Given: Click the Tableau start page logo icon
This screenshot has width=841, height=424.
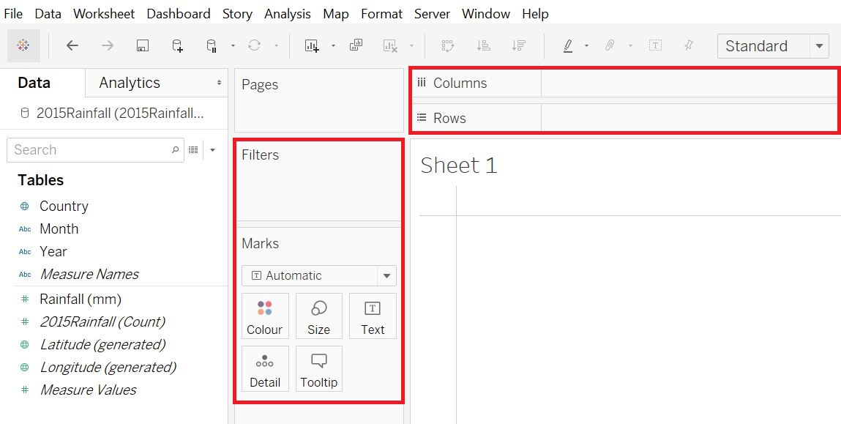Looking at the screenshot, I should [x=23, y=45].
